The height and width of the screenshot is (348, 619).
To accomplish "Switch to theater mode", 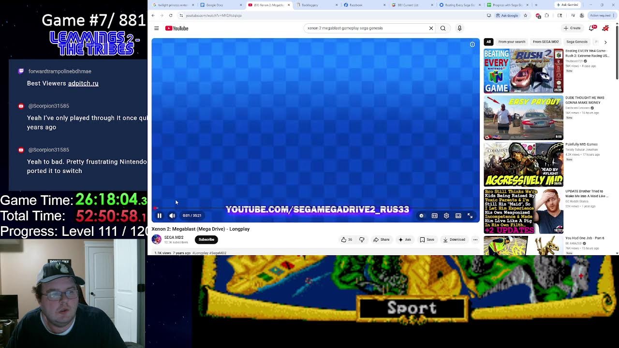I will [x=458, y=216].
